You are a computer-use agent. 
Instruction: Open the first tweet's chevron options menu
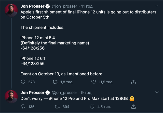point(157,6)
